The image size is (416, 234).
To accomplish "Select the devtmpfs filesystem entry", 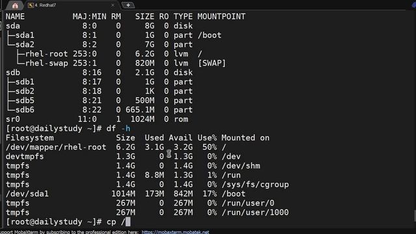I will 25,156.
